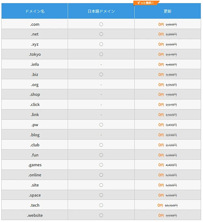The height and width of the screenshot is (222, 203).
Task: Click the .shop domain name
Action: (35, 95)
